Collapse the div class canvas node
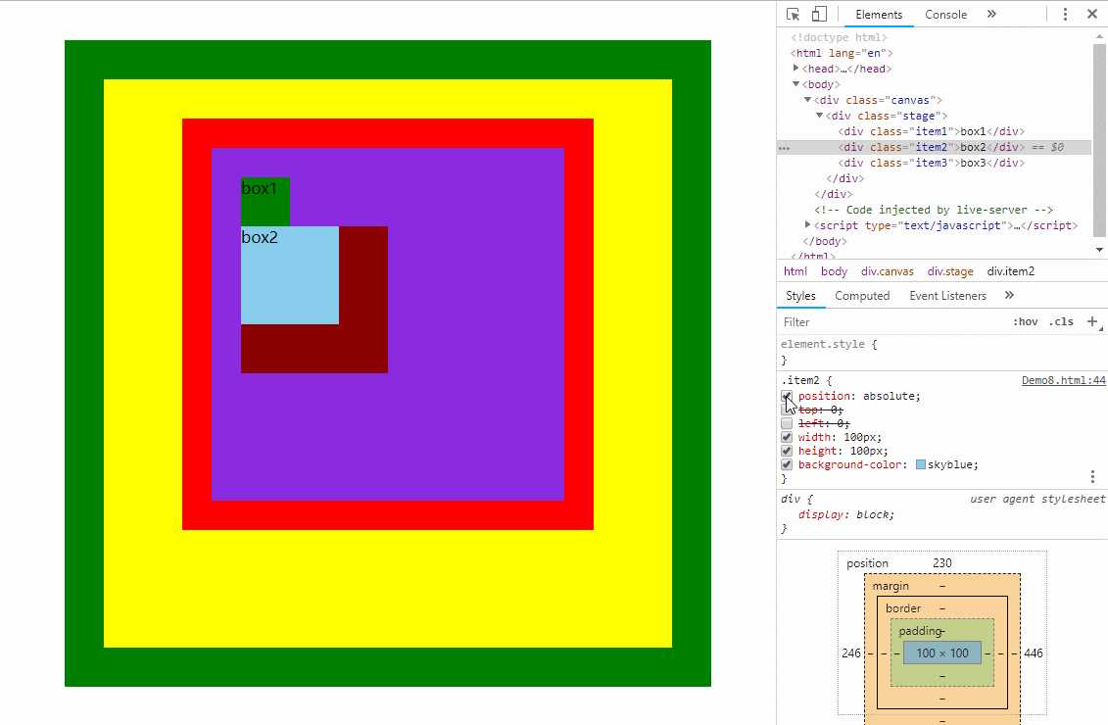Screen dimensions: 1108x725 (x=807, y=100)
